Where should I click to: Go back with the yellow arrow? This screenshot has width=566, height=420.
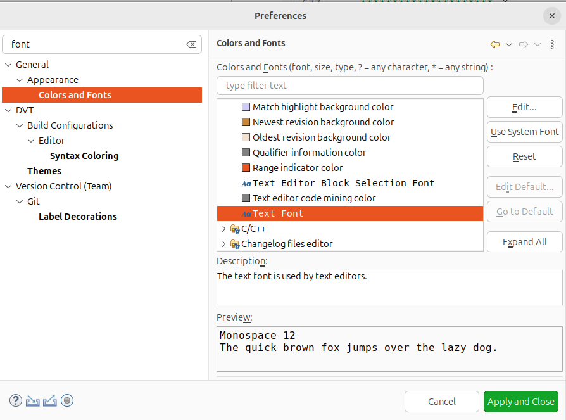pyautogui.click(x=495, y=44)
